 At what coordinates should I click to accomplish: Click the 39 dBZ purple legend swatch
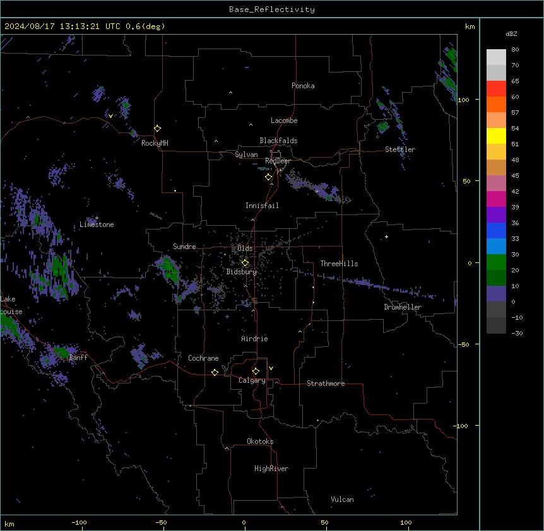496,214
